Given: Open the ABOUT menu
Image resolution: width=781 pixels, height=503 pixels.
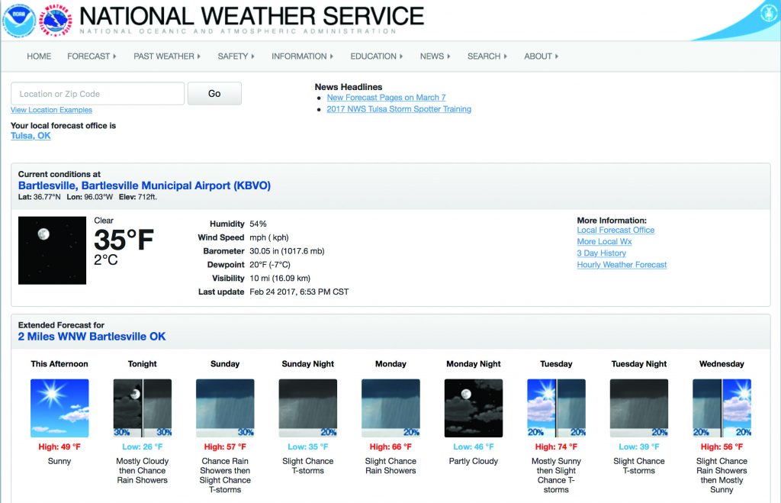Looking at the screenshot, I should tap(541, 56).
